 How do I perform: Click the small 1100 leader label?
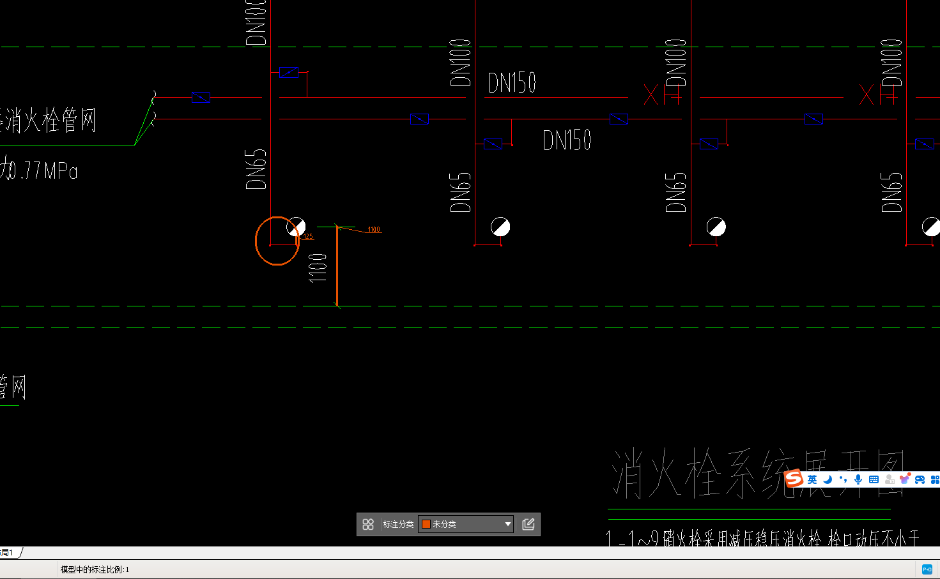pyautogui.click(x=374, y=230)
